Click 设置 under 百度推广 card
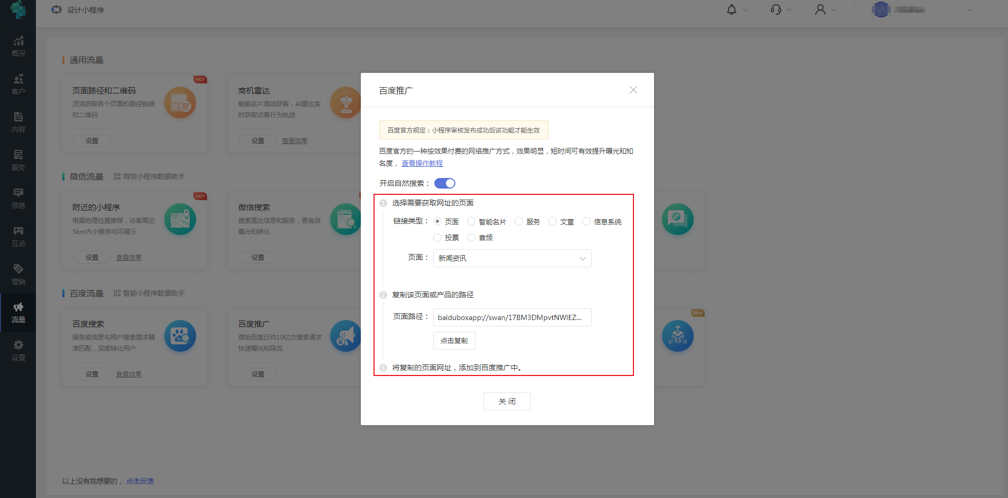 tap(258, 374)
